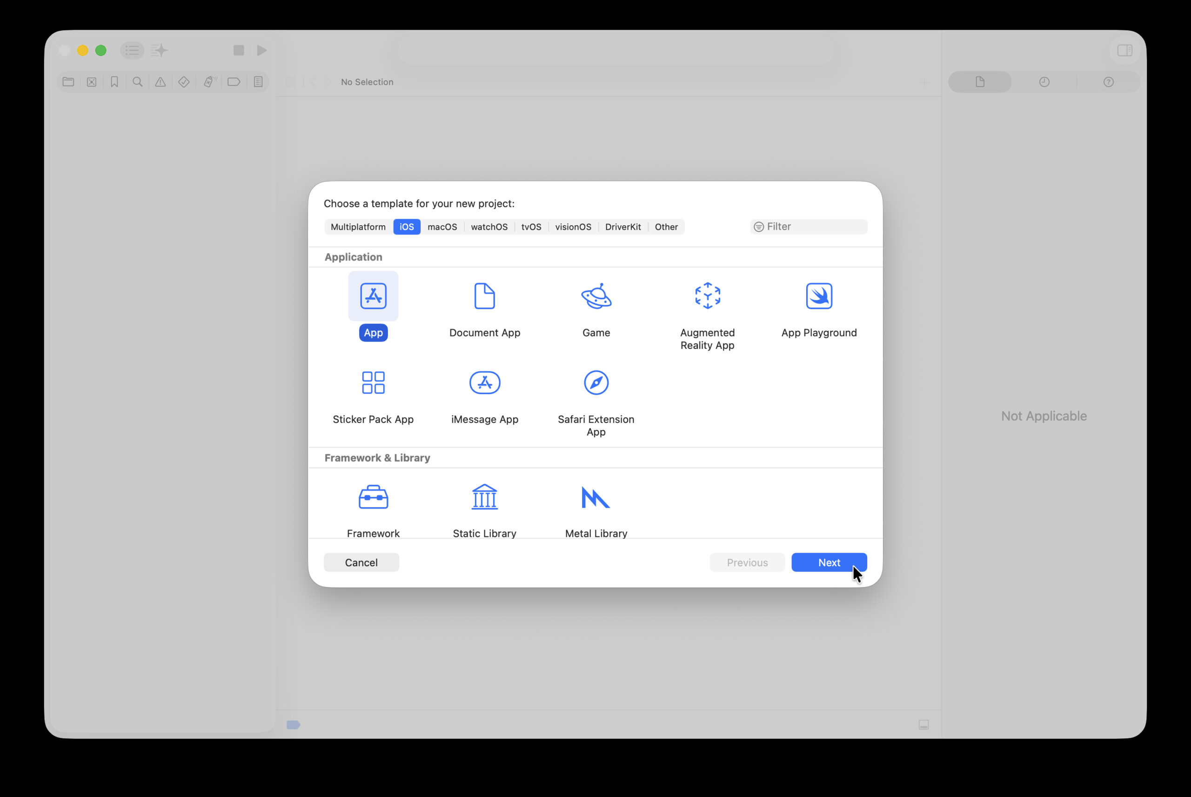Pick the Augmented Reality App template
Viewport: 1191px width, 797px height.
coord(707,296)
